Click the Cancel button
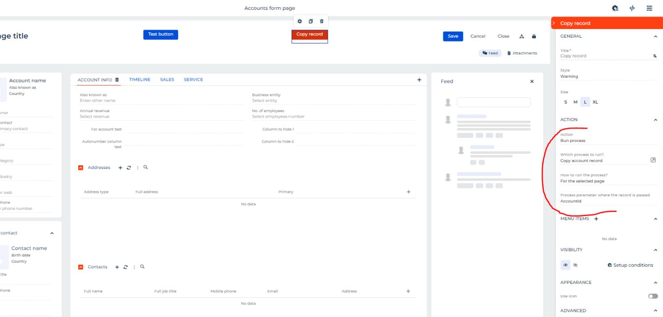The image size is (663, 317). coord(478,36)
